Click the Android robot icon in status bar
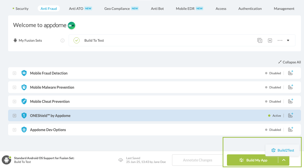 6,160
